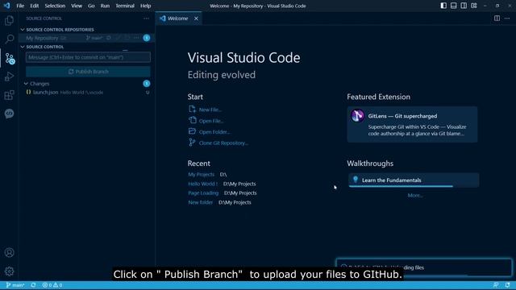This screenshot has width=516, height=290.
Task: Click the Open Folder... link
Action: (x=214, y=132)
